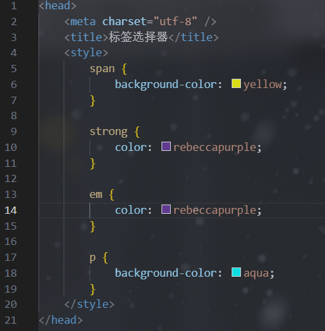Viewport: 325px width, 331px height.
Task: Click the "utf-8" attribute value
Action: (175, 22)
